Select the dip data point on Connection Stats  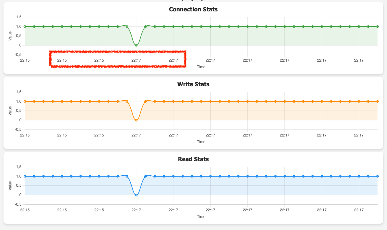tap(136, 45)
